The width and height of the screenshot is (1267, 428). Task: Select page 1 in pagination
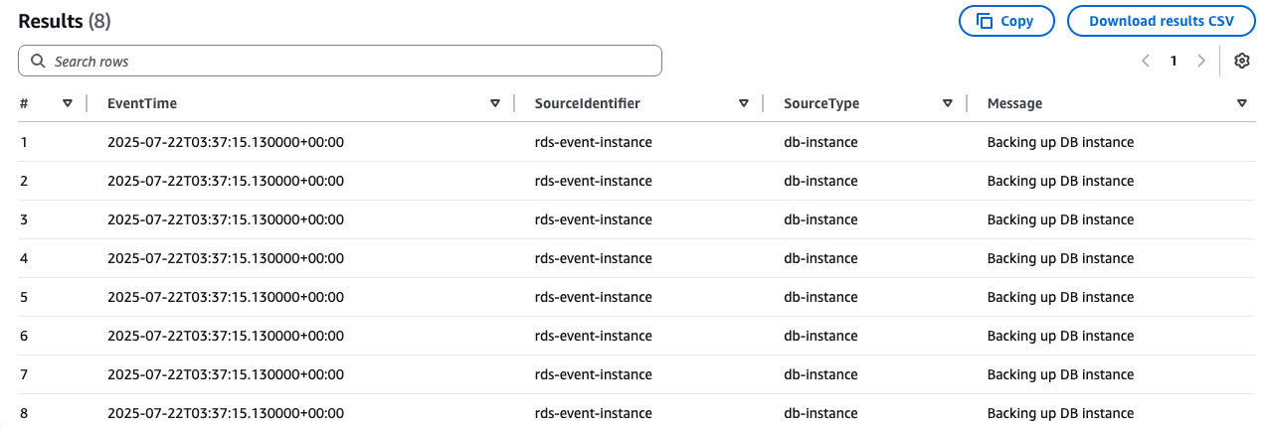pyautogui.click(x=1174, y=61)
